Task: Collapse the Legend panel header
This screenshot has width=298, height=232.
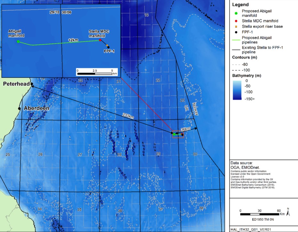Action: click(240, 4)
